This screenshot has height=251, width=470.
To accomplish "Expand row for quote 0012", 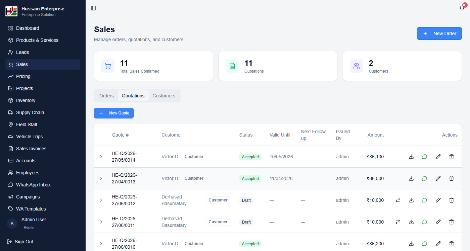I will [101, 200].
